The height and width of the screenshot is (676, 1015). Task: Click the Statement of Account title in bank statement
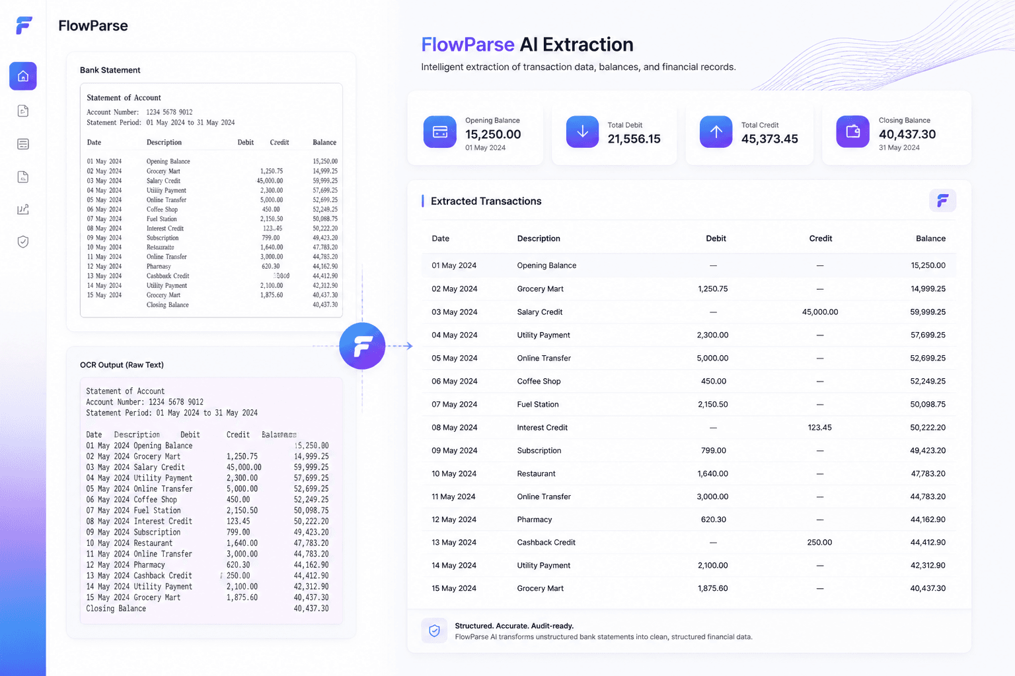click(124, 98)
